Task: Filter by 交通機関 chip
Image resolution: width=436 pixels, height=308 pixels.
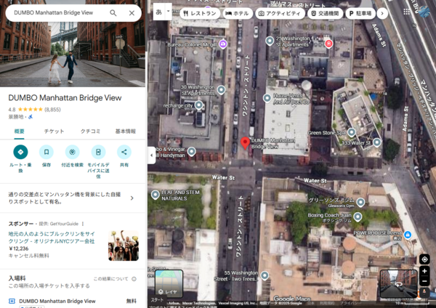Action: click(x=325, y=13)
